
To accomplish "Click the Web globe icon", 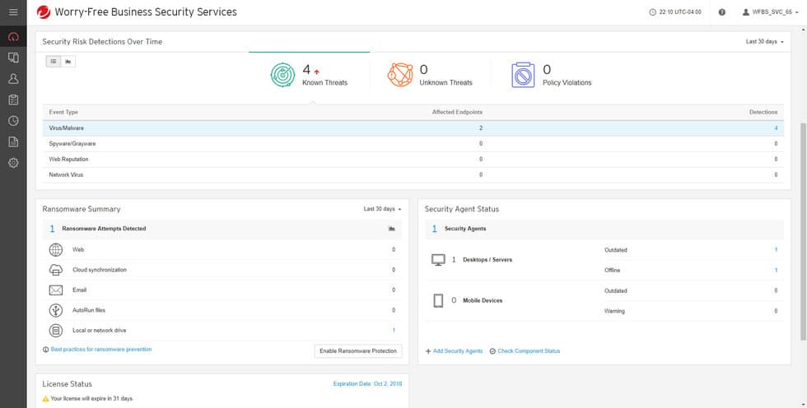I will click(56, 250).
